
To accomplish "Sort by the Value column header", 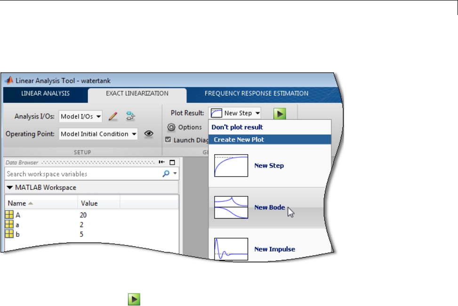I will coord(99,204).
